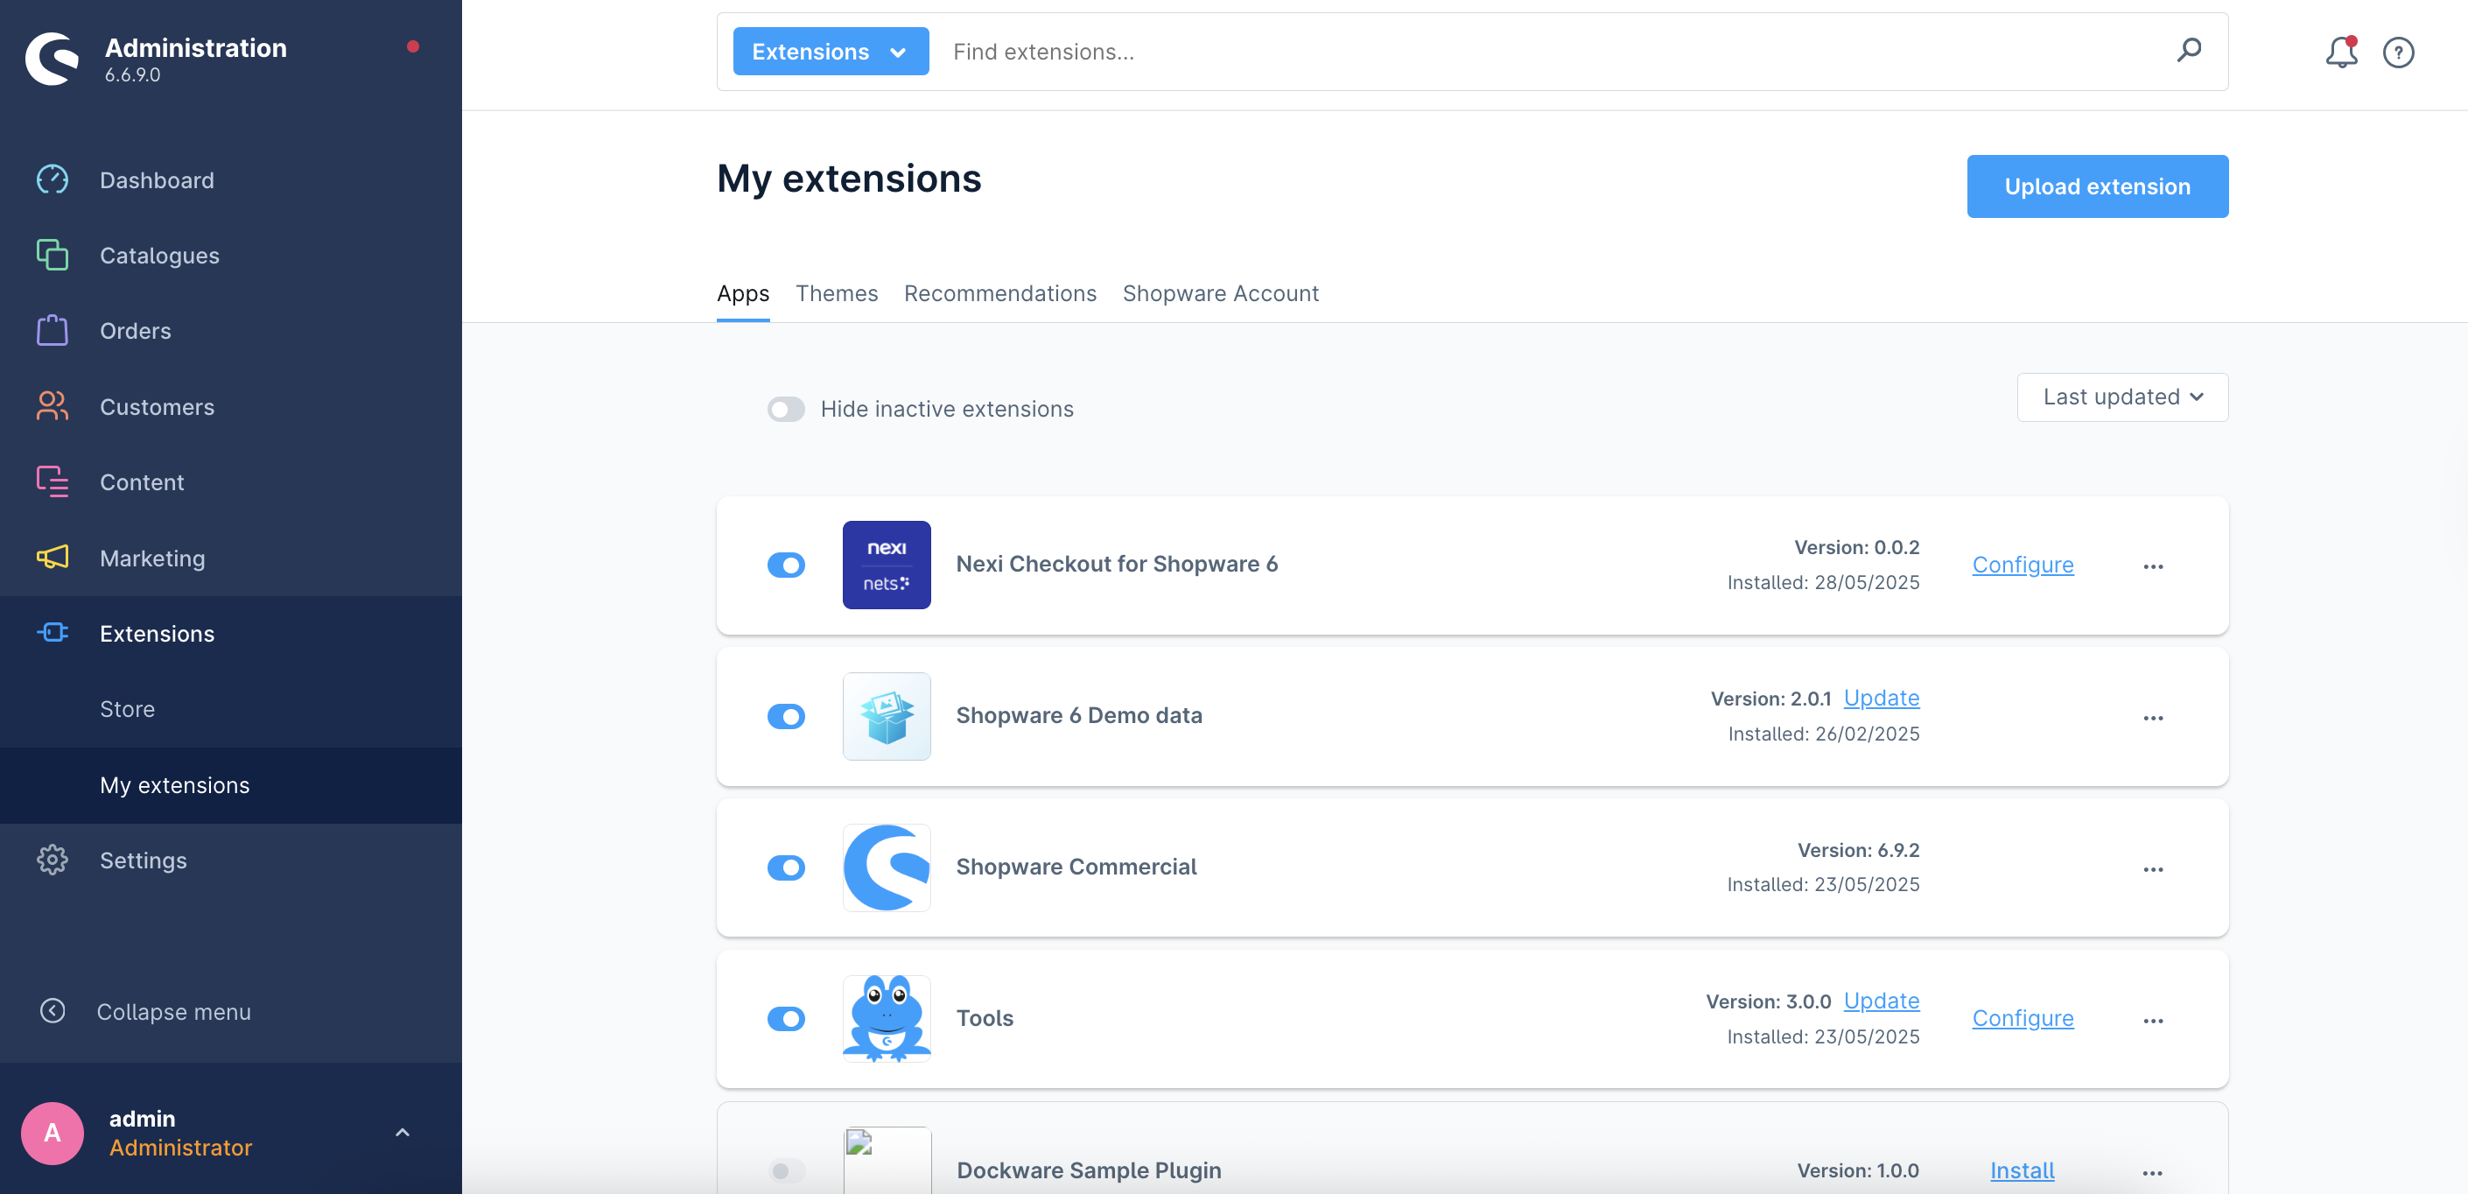Deactivate the Shopware Commercial extension
This screenshot has height=1194, width=2468.
[787, 867]
